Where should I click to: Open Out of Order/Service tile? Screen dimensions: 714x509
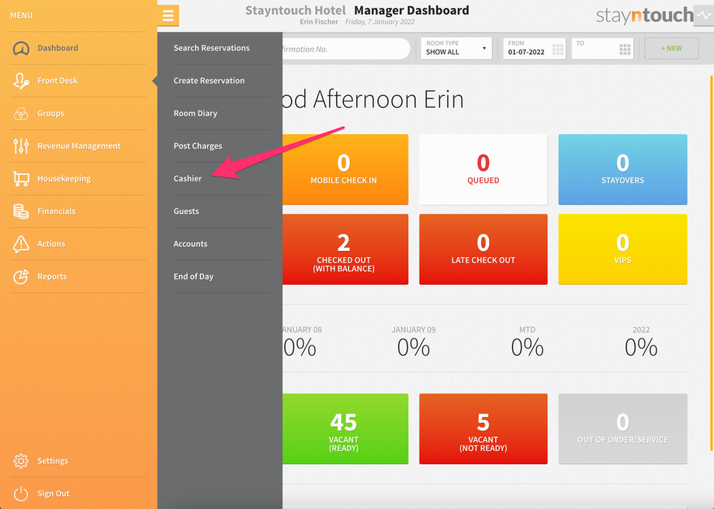[x=622, y=429]
